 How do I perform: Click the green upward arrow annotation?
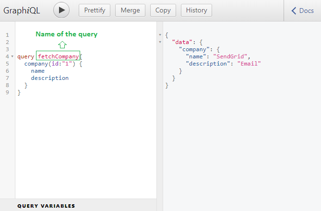point(62,44)
